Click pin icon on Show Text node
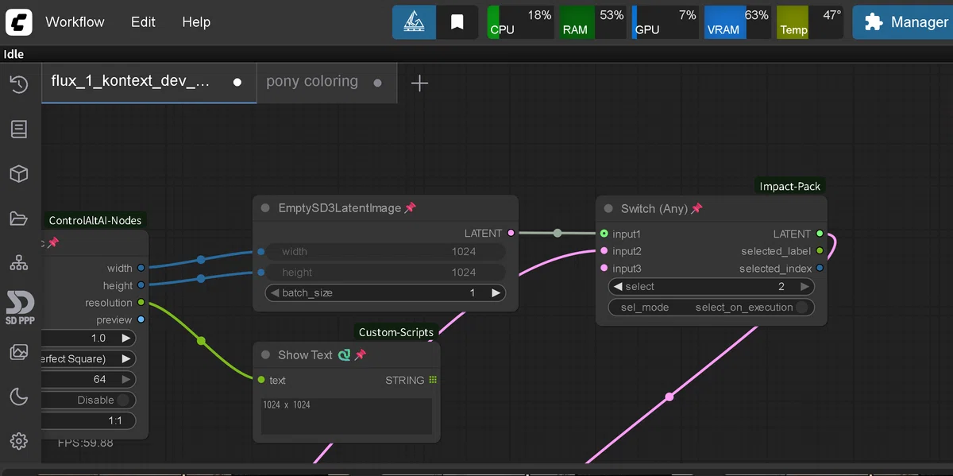The width and height of the screenshot is (953, 476). (x=360, y=355)
